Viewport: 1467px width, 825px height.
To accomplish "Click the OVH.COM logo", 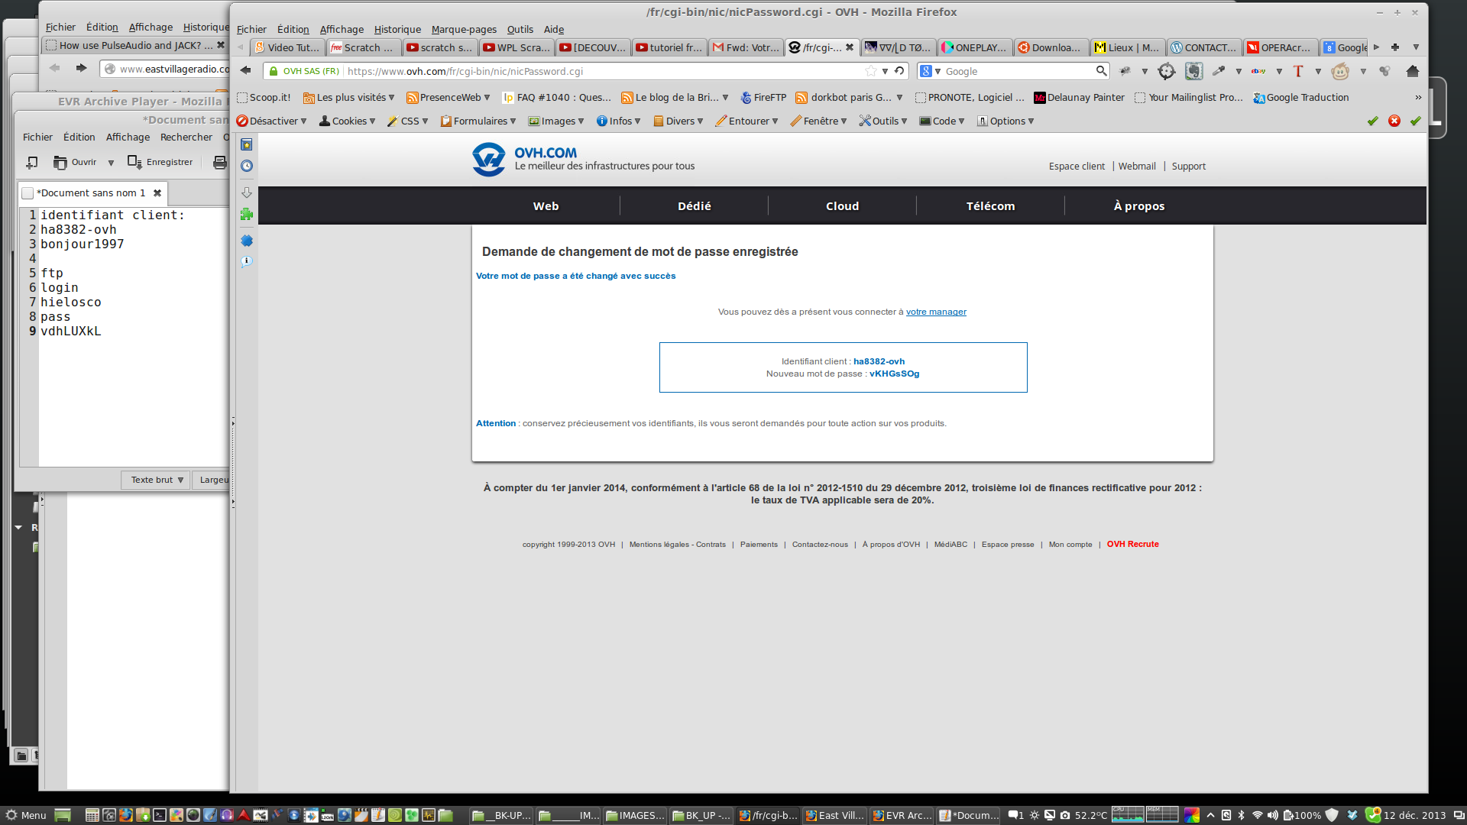I will [489, 159].
